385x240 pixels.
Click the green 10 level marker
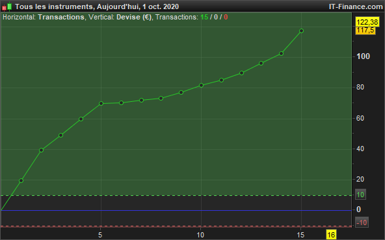point(360,195)
